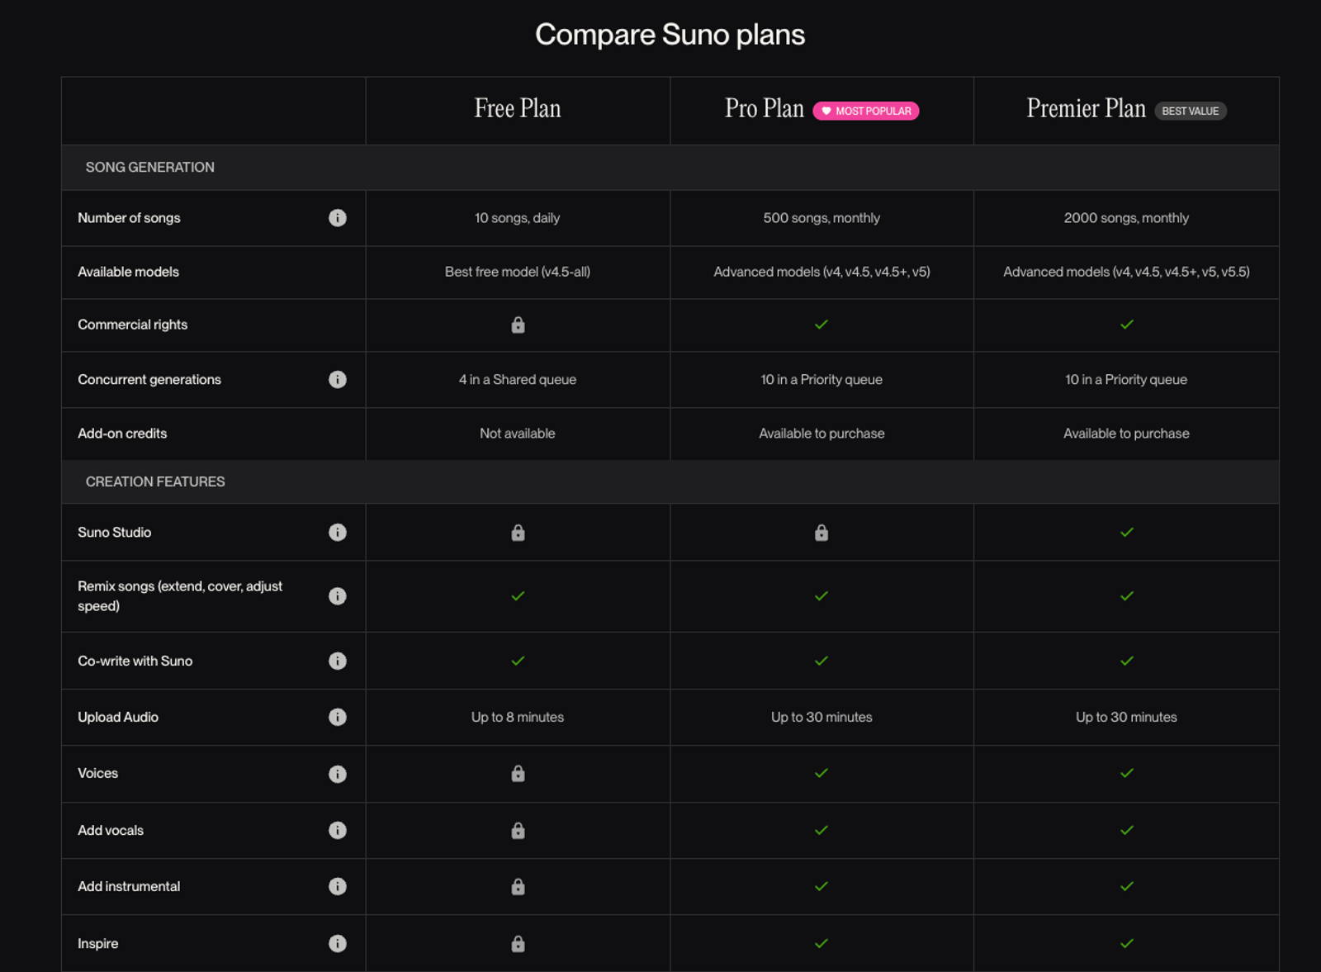Open info icon for Co-write with Suno
This screenshot has width=1321, height=972.
[338, 661]
